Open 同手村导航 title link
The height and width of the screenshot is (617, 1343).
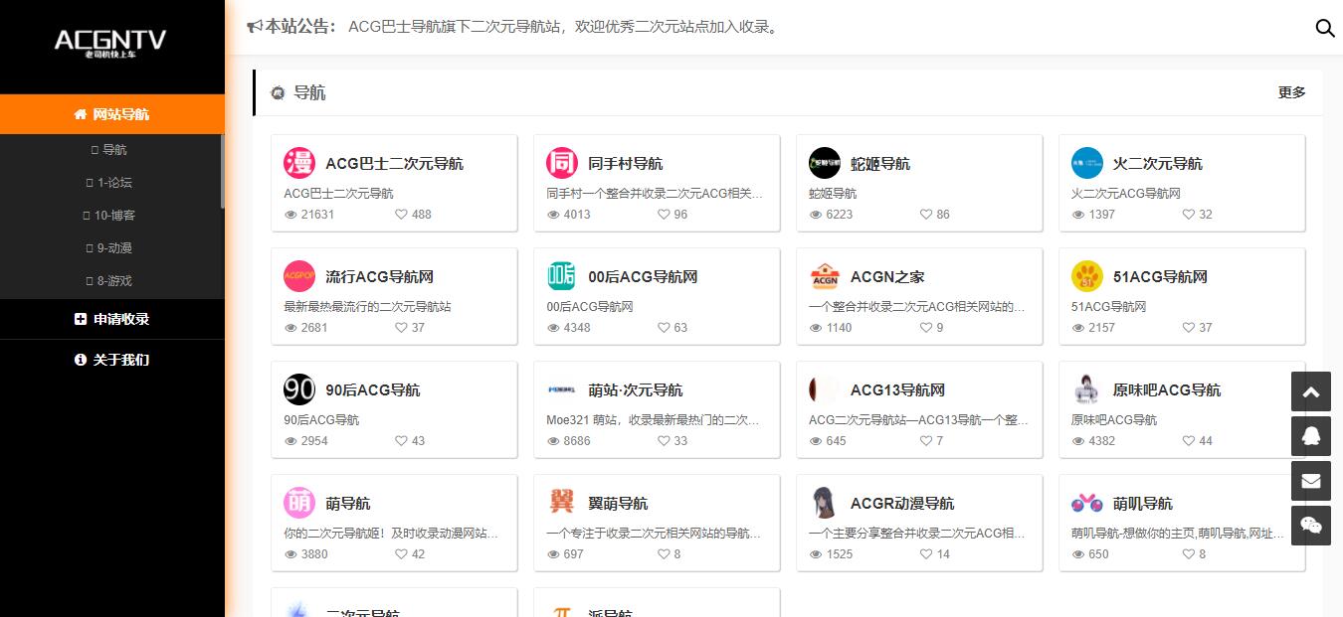pos(625,163)
